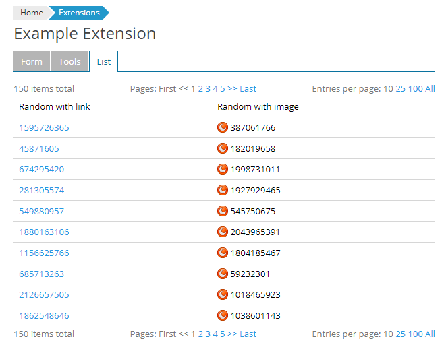Select the orange icon beside 545750675
Viewport: 446px width, 345px height.
click(222, 211)
